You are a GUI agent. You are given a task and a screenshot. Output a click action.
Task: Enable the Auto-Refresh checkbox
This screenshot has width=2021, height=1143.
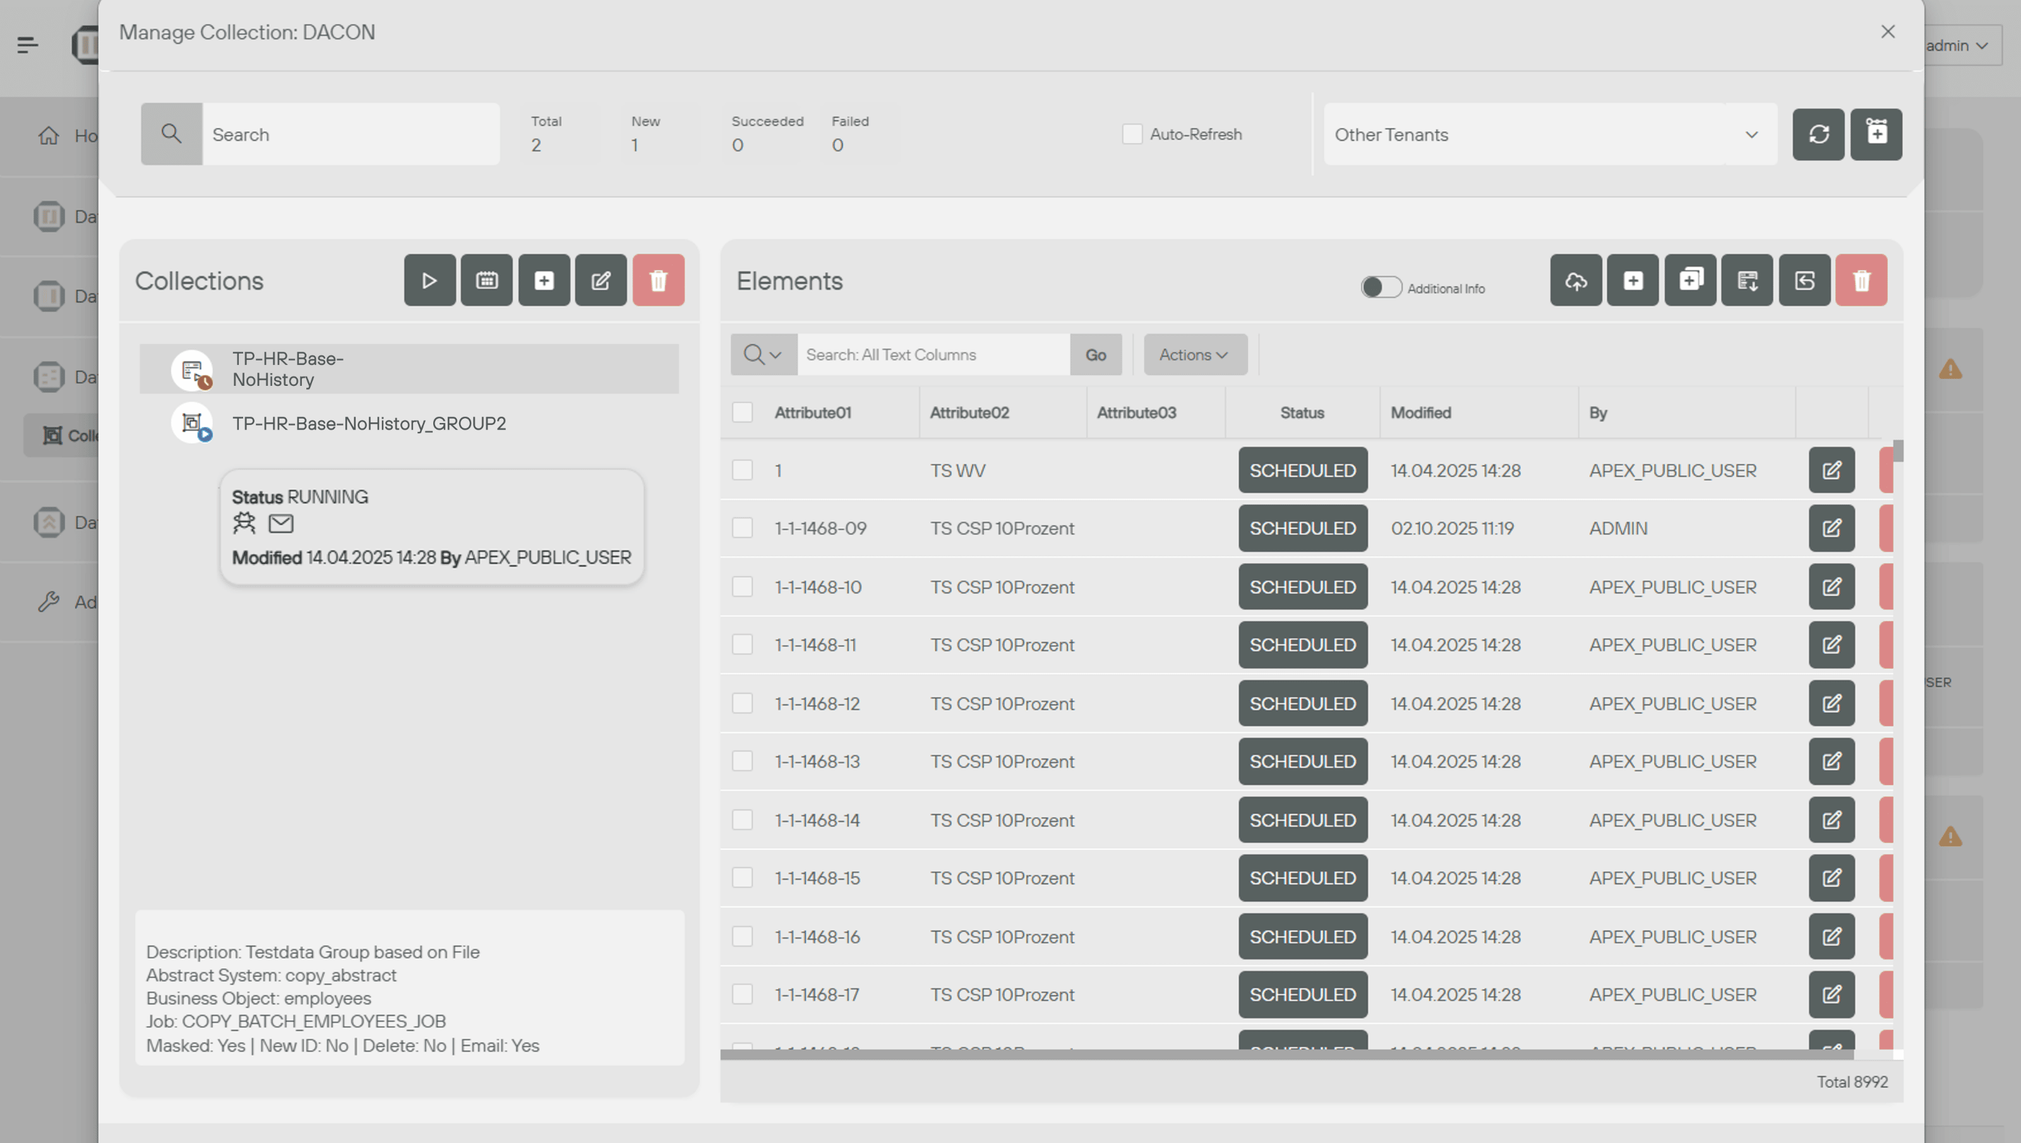(x=1132, y=135)
